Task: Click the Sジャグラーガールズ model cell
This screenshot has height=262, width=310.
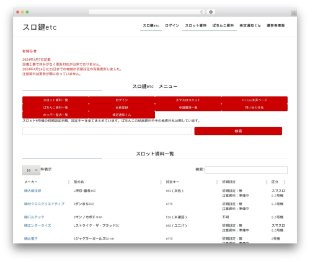Action: [x=94, y=238]
